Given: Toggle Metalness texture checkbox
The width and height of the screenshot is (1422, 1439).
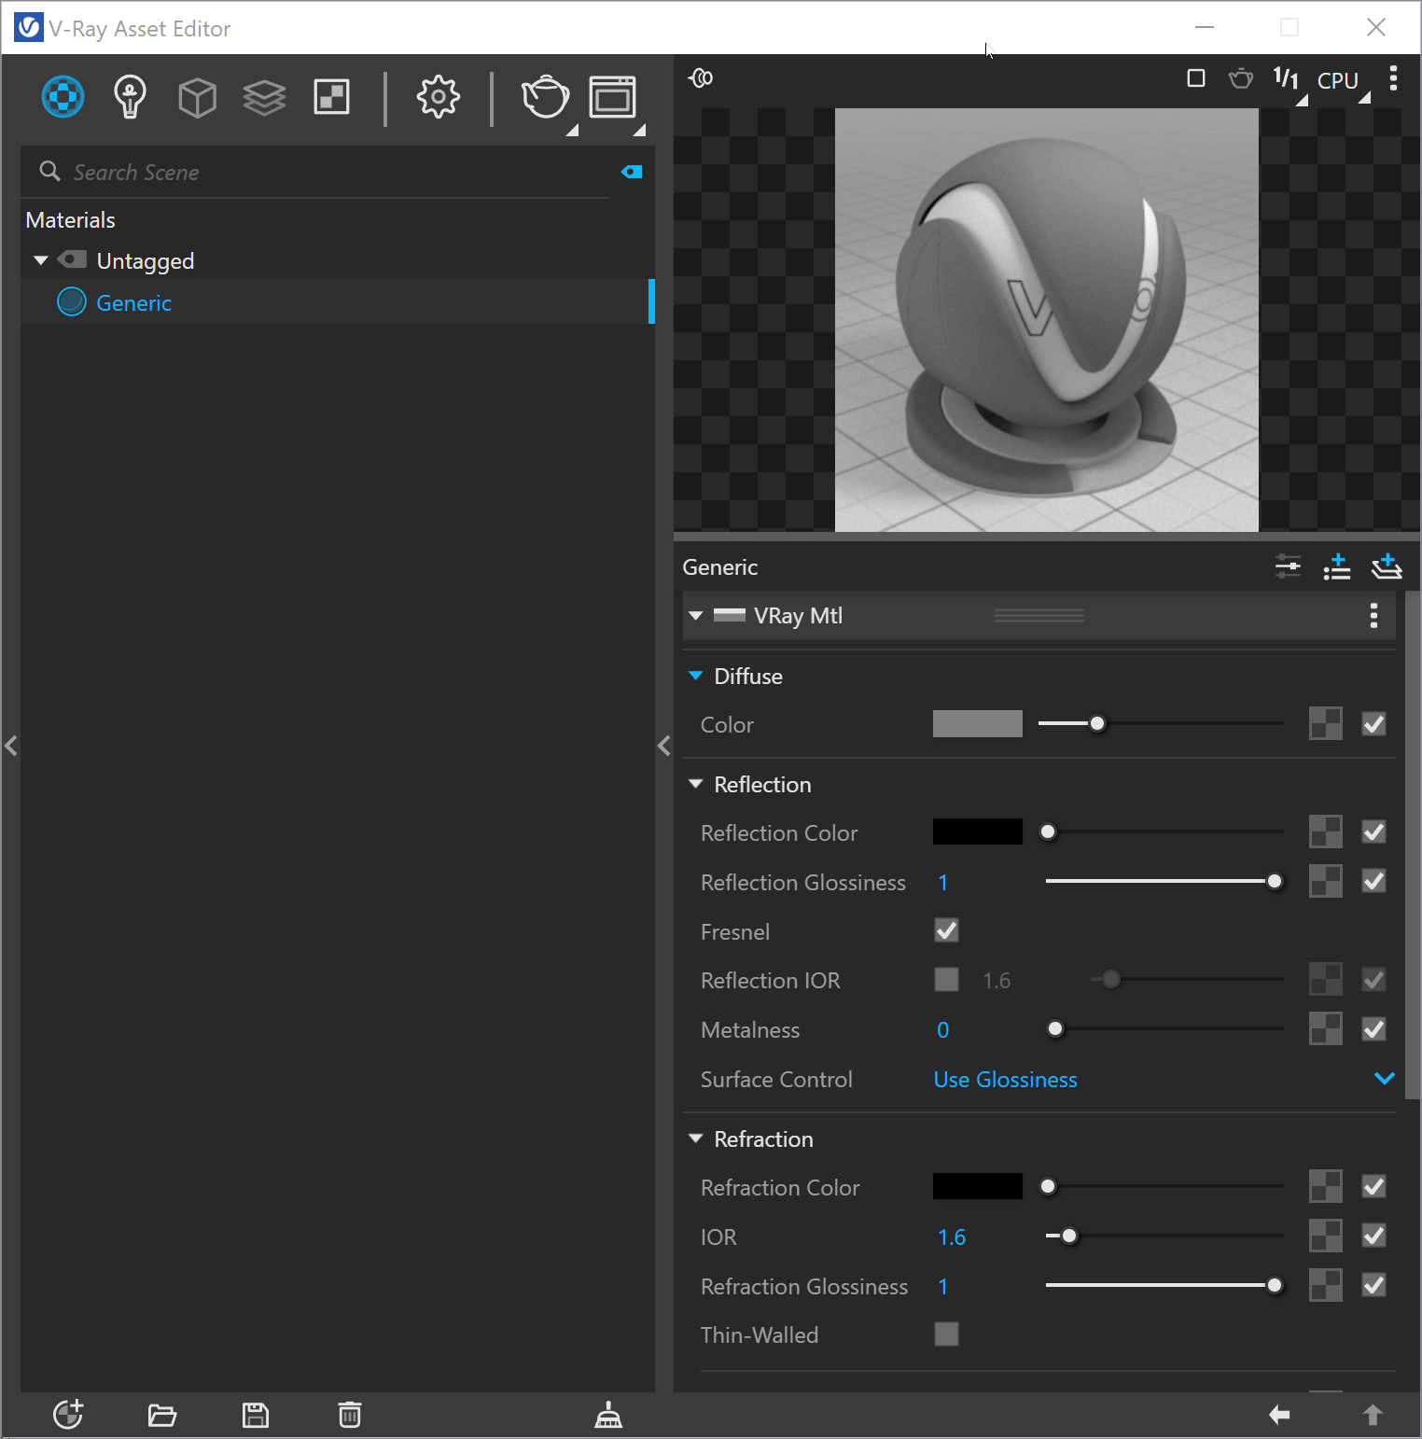Looking at the screenshot, I should click(1373, 1028).
